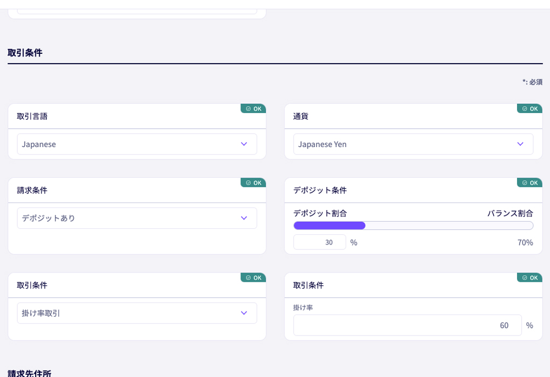Click chevron arrow in 掛け率取引 select
This screenshot has height=377, width=550.
tap(244, 313)
